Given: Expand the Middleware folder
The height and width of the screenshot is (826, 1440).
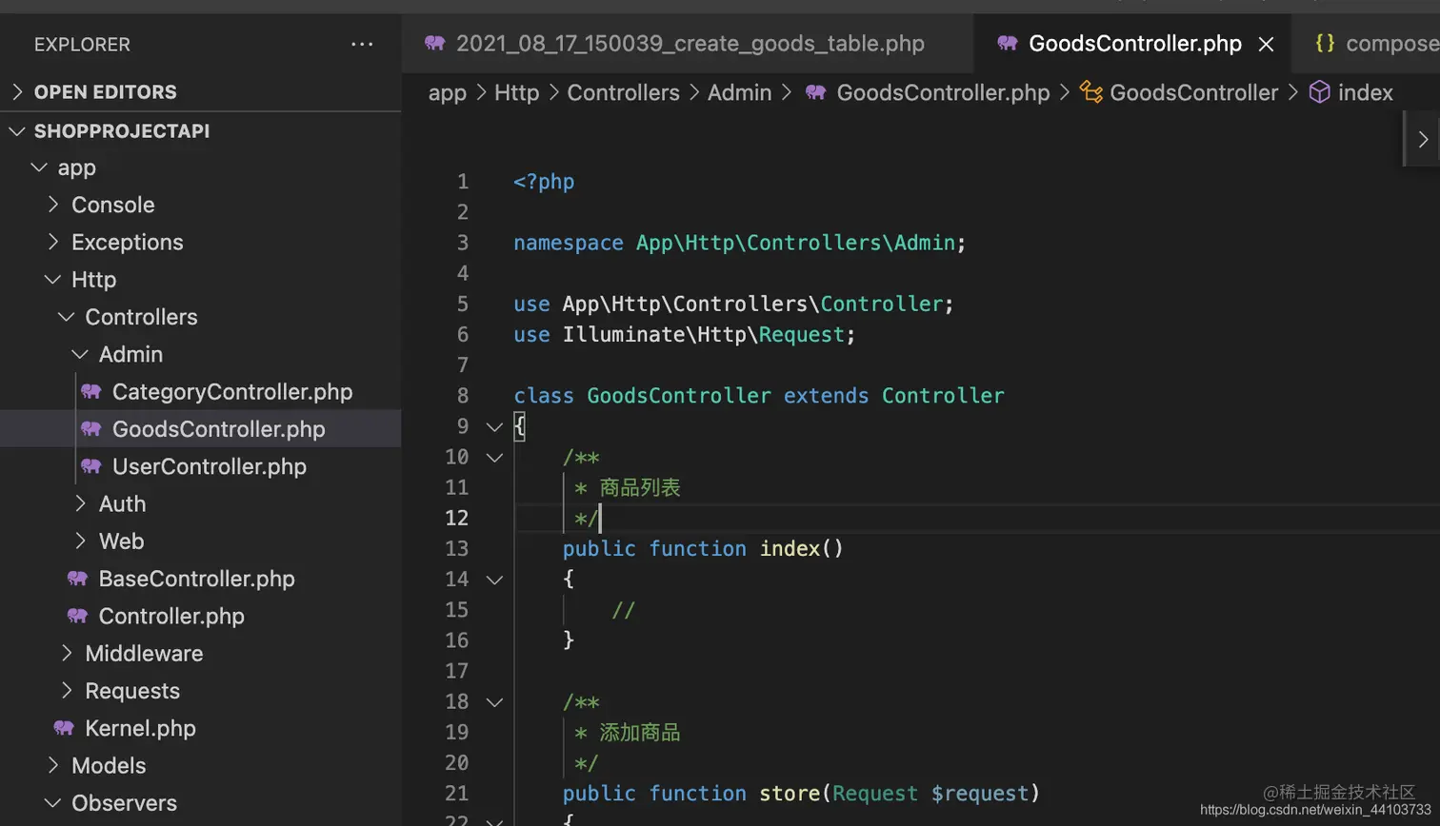Looking at the screenshot, I should pos(67,653).
